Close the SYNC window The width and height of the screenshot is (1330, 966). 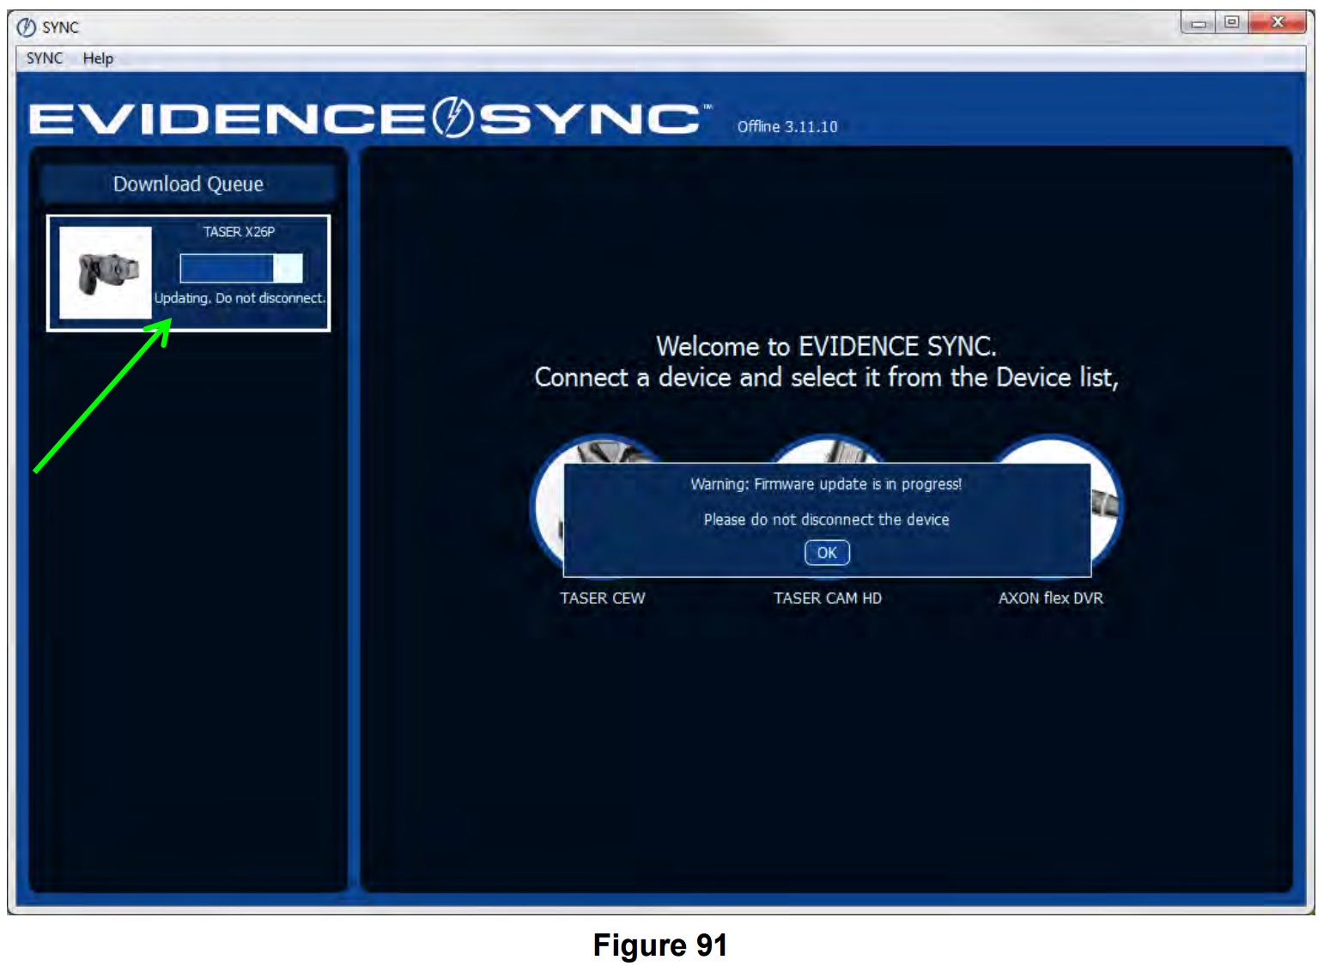point(1277,23)
